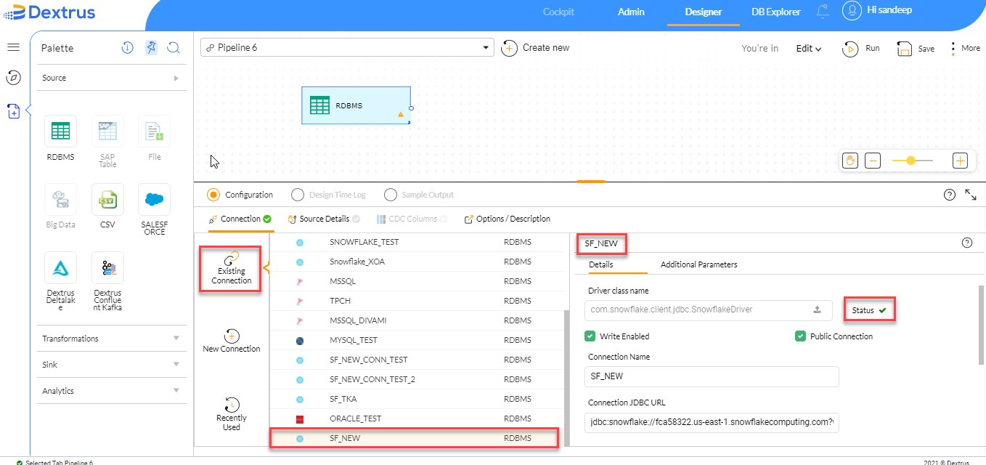Open the Connection tab
986x465 pixels.
point(240,219)
